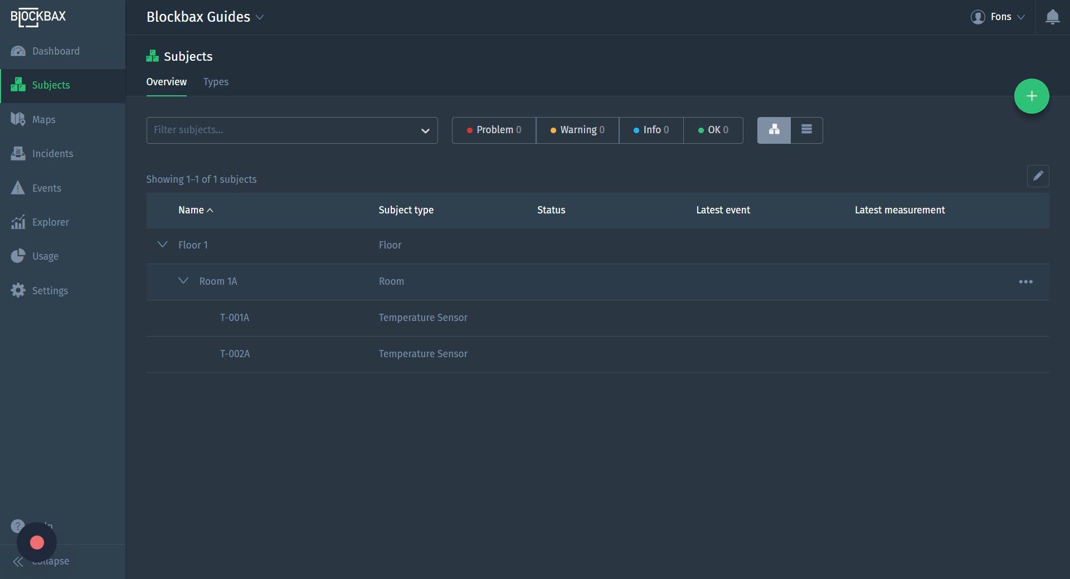This screenshot has width=1070, height=579.
Task: Open the Filter subjects dropdown
Action: tap(292, 130)
